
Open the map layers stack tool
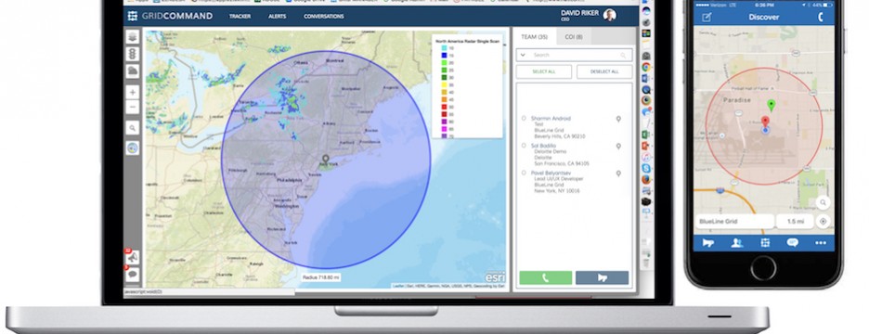(x=133, y=37)
